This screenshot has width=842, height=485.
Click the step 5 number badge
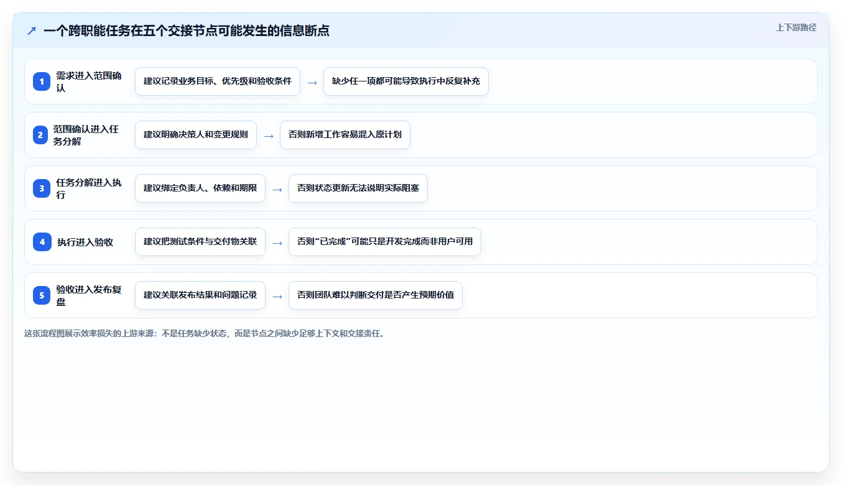click(42, 295)
